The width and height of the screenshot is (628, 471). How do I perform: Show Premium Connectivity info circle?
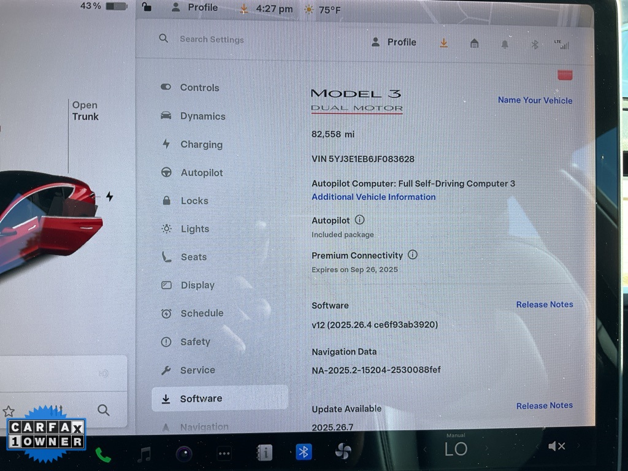(x=413, y=255)
